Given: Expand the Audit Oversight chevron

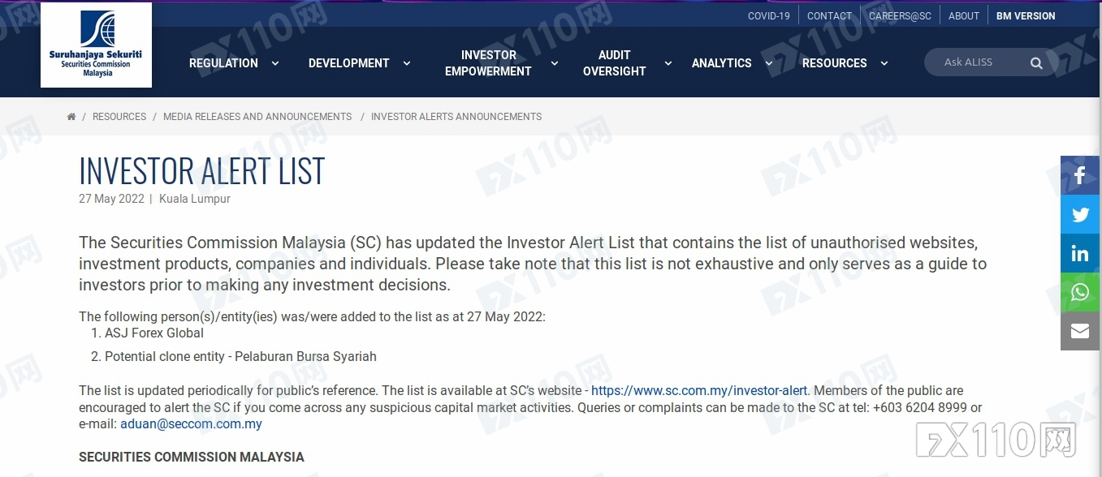Looking at the screenshot, I should (668, 63).
